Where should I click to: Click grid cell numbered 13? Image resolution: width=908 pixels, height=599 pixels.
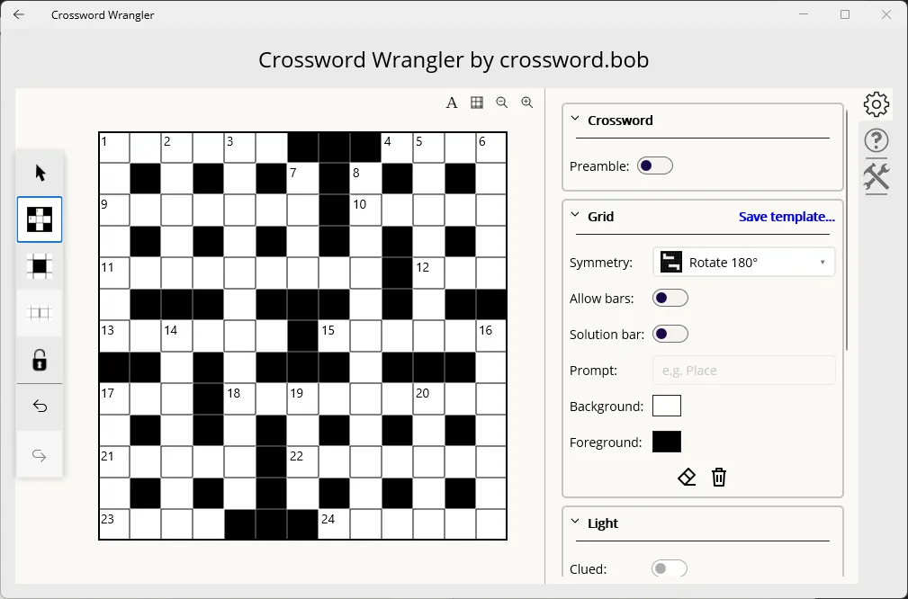point(114,336)
